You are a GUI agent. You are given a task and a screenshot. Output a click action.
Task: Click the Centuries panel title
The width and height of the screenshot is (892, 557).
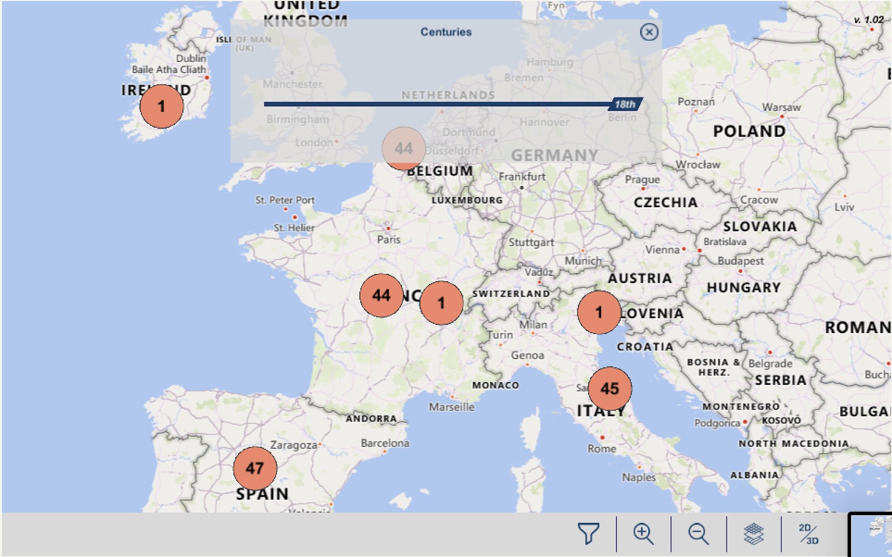coord(446,32)
